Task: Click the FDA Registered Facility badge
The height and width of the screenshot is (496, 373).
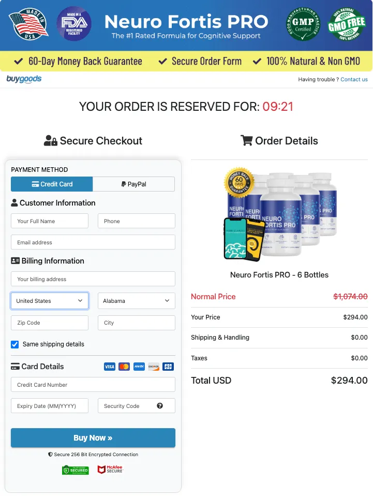Action: [x=73, y=25]
